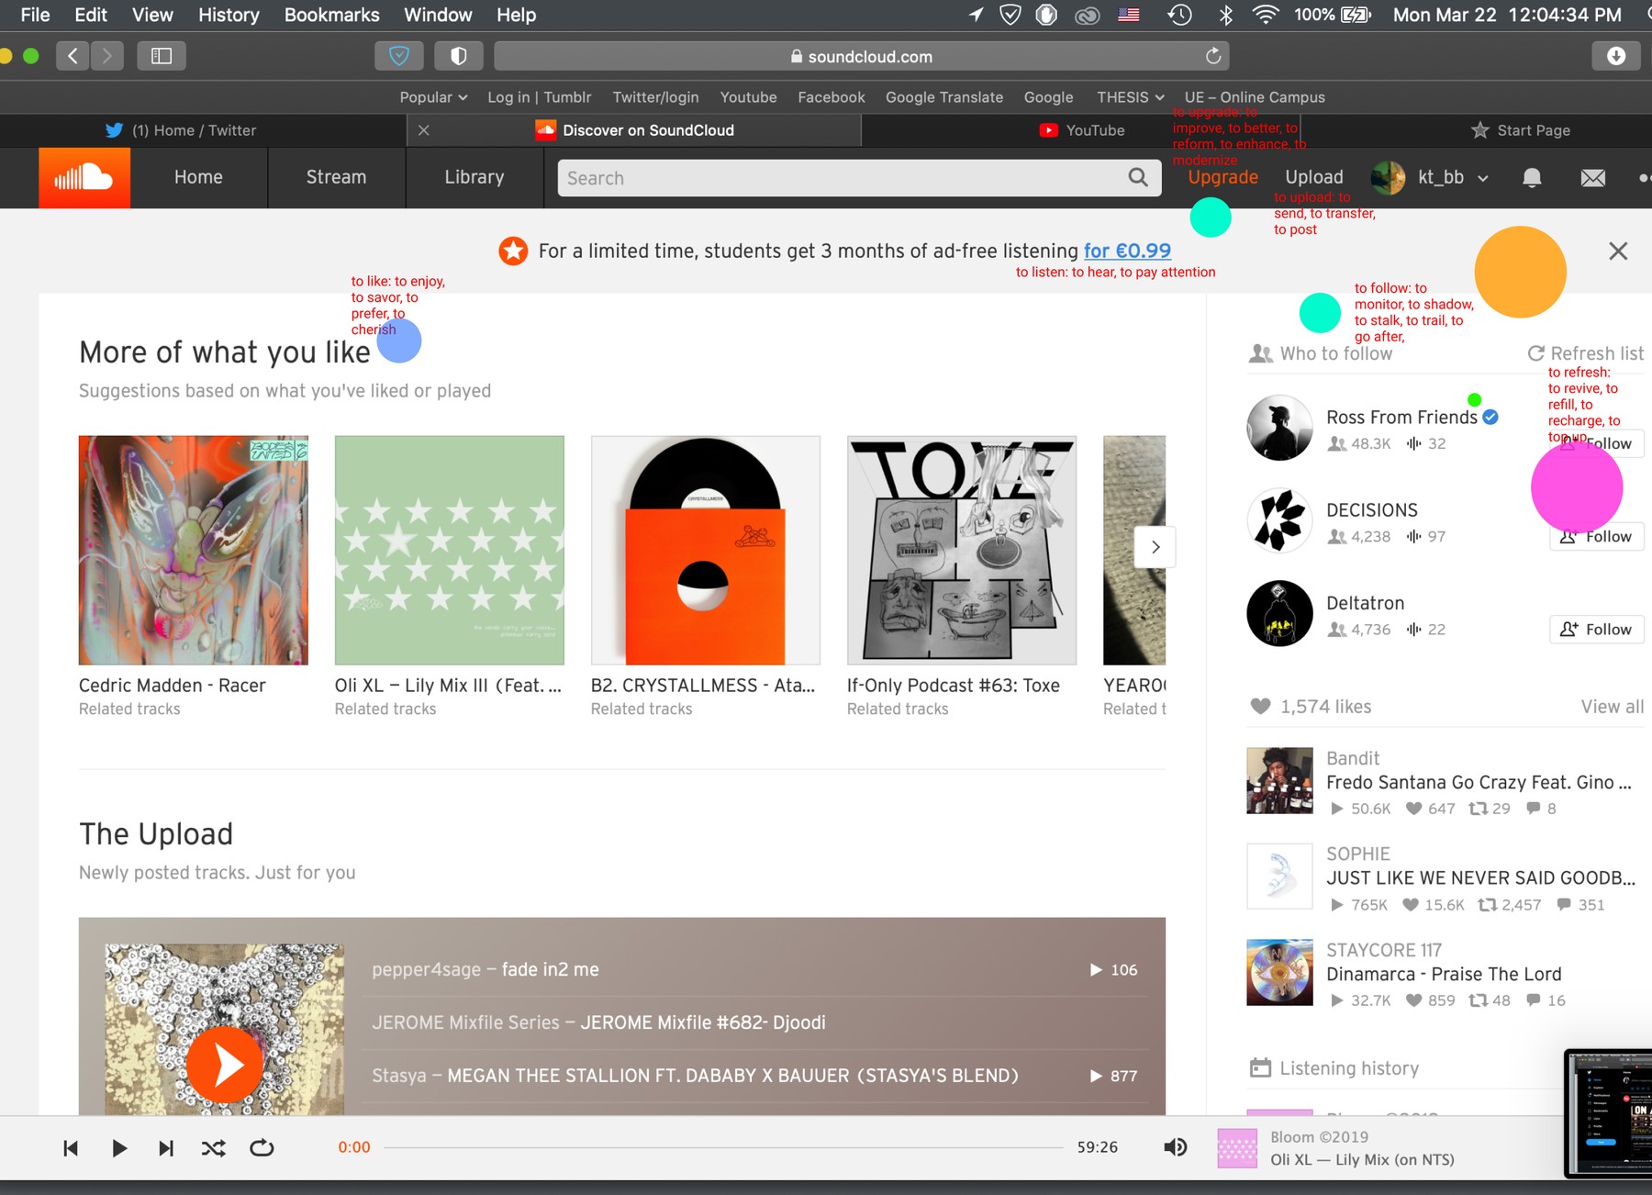The image size is (1652, 1195).
Task: Open Fredo Santana Go Crazy track
Action: pos(1479,782)
